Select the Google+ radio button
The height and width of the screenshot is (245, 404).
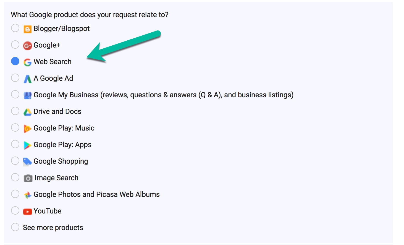pos(15,45)
